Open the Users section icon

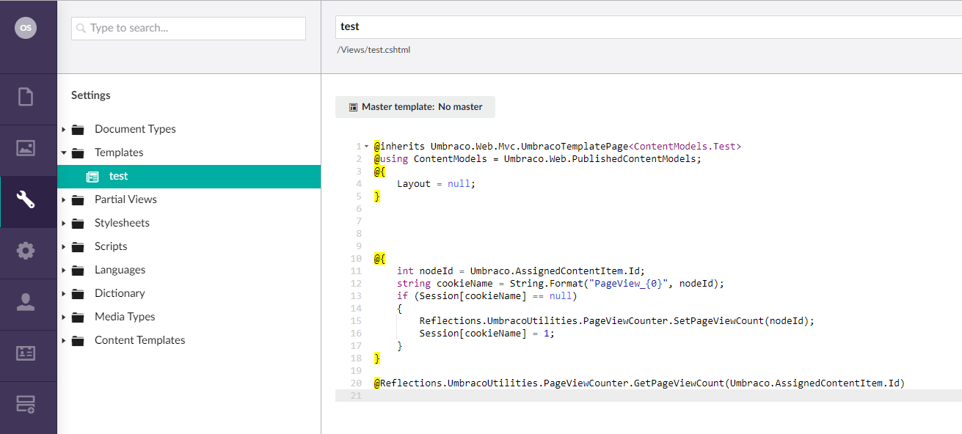[x=26, y=301]
